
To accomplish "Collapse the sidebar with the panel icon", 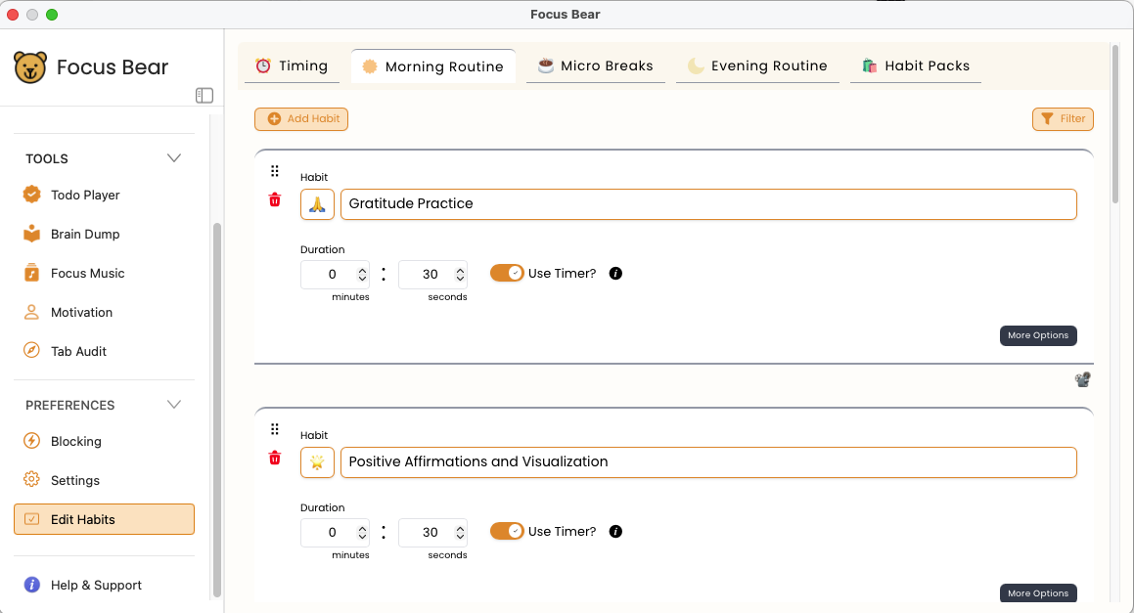I will (204, 96).
